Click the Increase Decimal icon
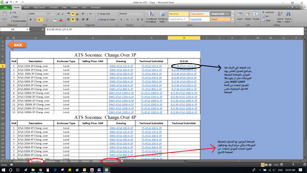This screenshot has width=307, height=173. pyautogui.click(x=138, y=20)
